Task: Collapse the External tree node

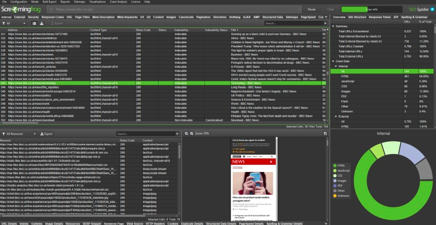Action: 336,117
